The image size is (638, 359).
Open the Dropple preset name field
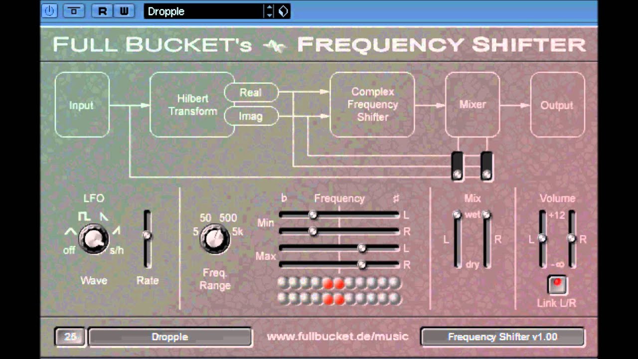click(x=204, y=11)
